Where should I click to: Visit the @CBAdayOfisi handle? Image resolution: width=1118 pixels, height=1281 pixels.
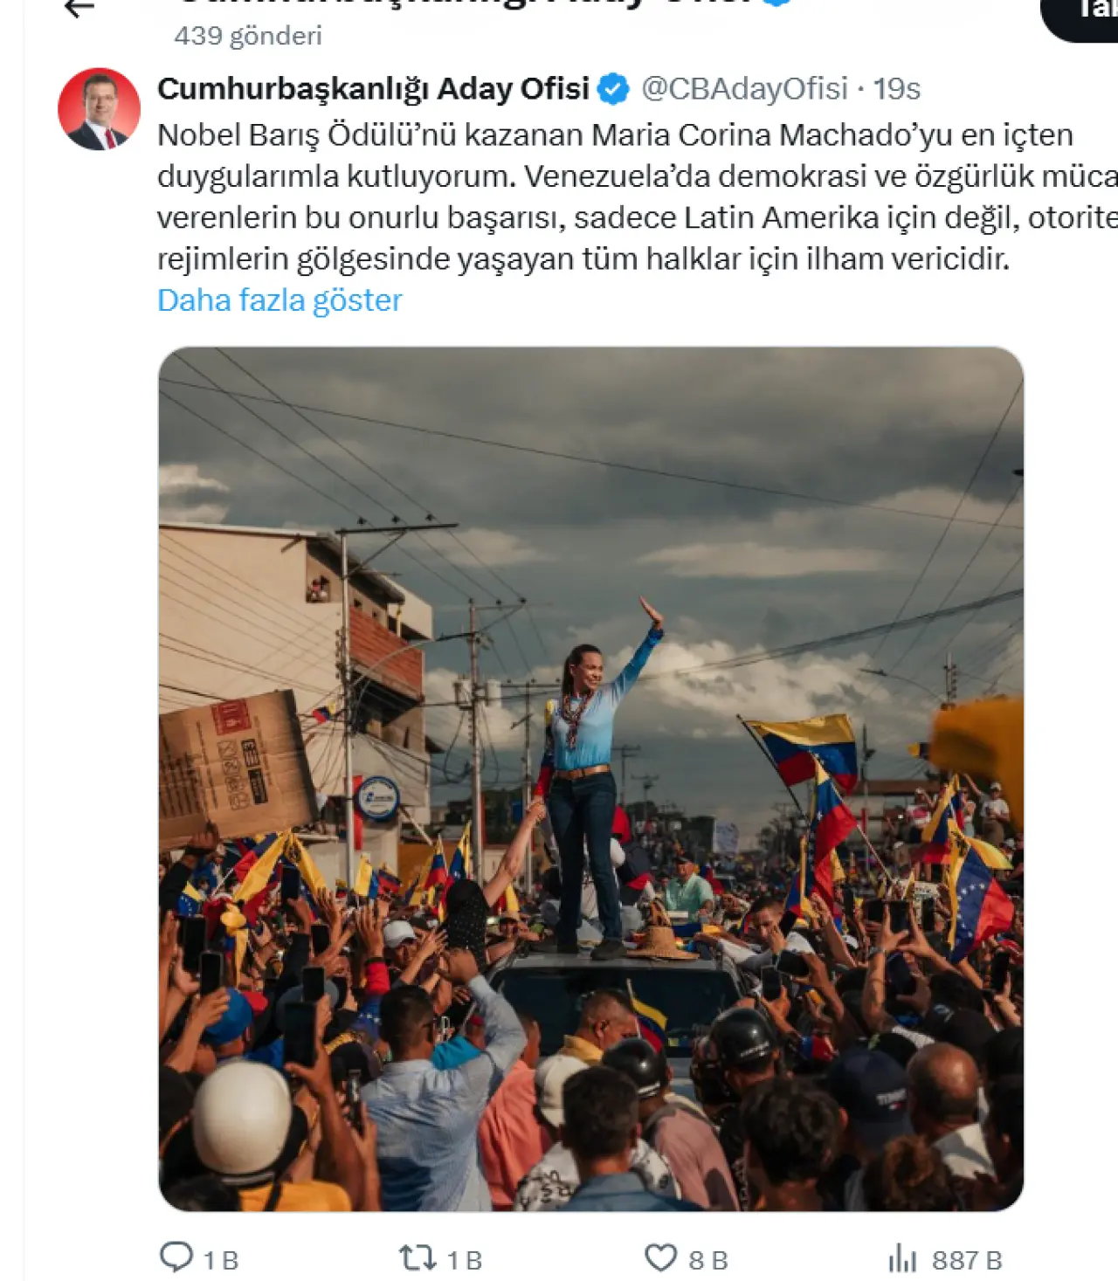pyautogui.click(x=744, y=89)
